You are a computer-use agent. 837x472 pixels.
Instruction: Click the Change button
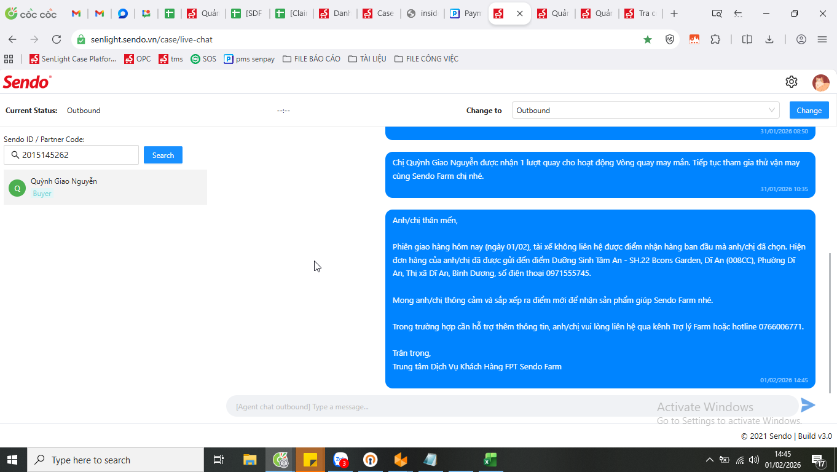[809, 111]
